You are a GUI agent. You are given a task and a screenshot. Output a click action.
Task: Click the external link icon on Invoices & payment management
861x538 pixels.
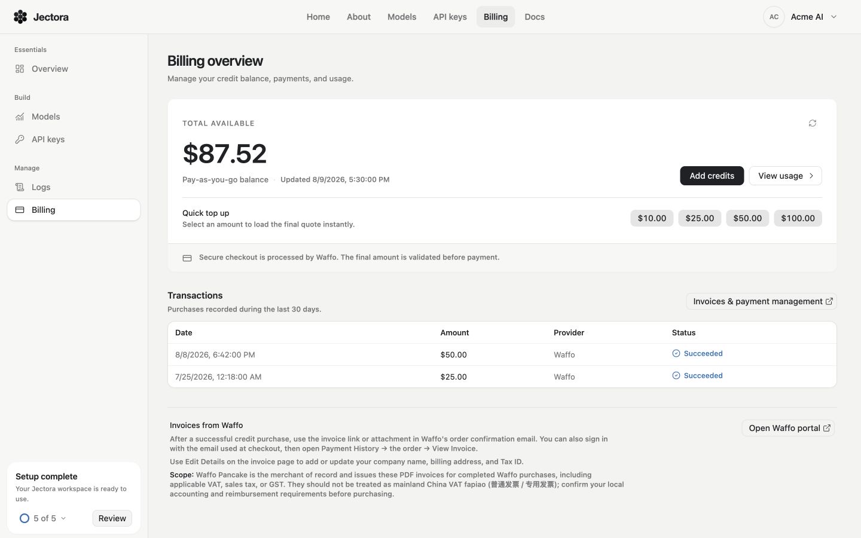[x=829, y=301]
